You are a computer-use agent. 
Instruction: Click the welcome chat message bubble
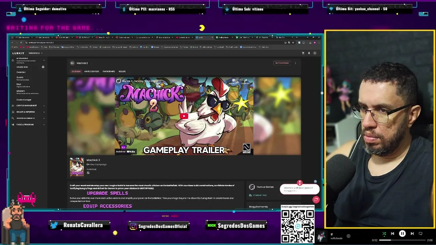(300, 190)
